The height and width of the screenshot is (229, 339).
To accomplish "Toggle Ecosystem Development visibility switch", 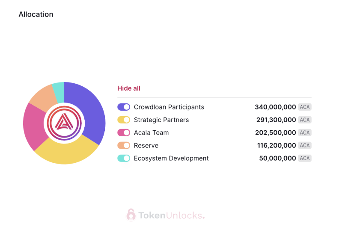I will [124, 158].
